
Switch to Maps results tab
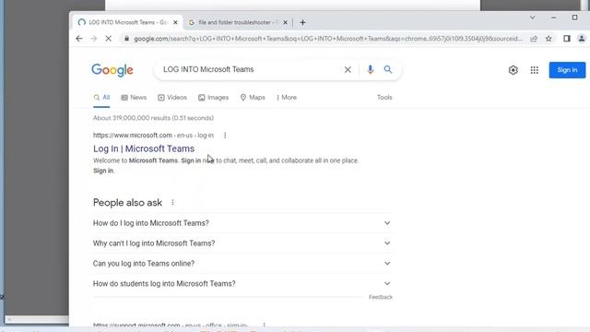coord(253,98)
